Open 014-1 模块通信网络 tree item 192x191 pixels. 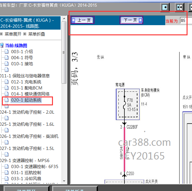click(30, 94)
